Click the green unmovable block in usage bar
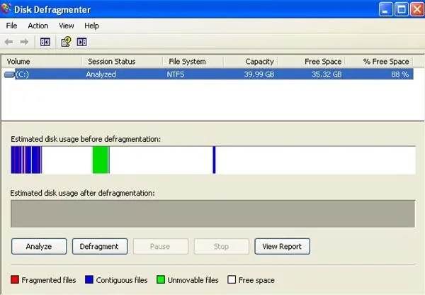The height and width of the screenshot is (295, 425). pos(101,160)
